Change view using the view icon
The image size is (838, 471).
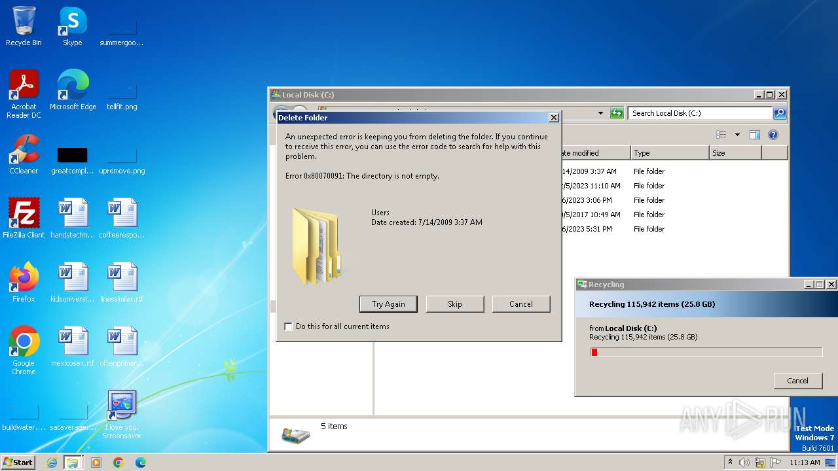tap(721, 135)
